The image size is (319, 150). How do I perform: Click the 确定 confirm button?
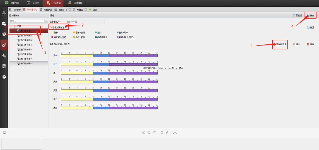181,68
